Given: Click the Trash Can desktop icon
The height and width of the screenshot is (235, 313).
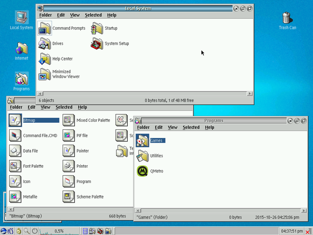Looking at the screenshot, I should [287, 18].
